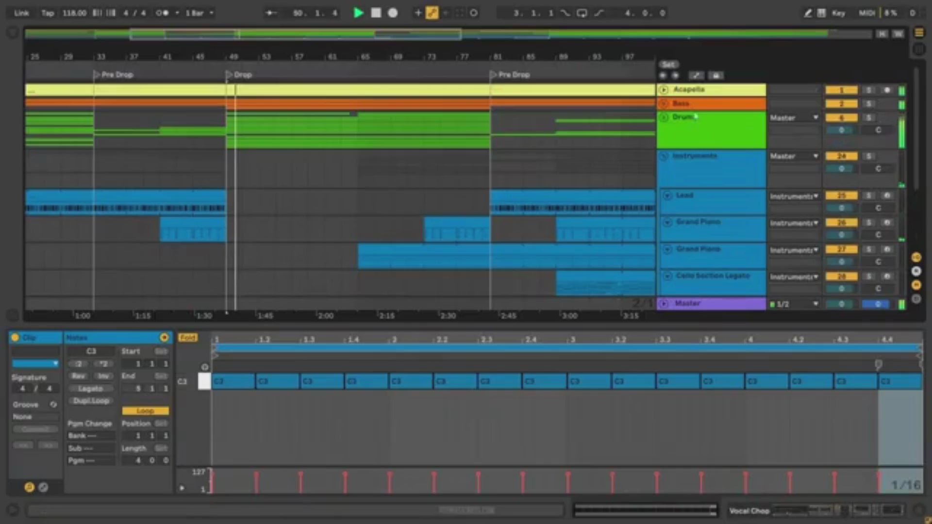Viewport: 932px width, 524px height.
Task: Toggle the computer MIDI keyboard icon
Action: pos(821,13)
